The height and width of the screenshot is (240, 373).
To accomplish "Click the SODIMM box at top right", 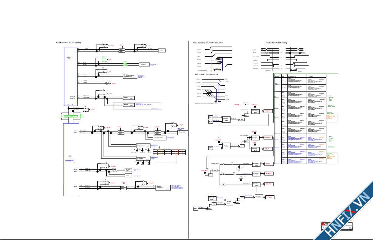I will 160,50.
